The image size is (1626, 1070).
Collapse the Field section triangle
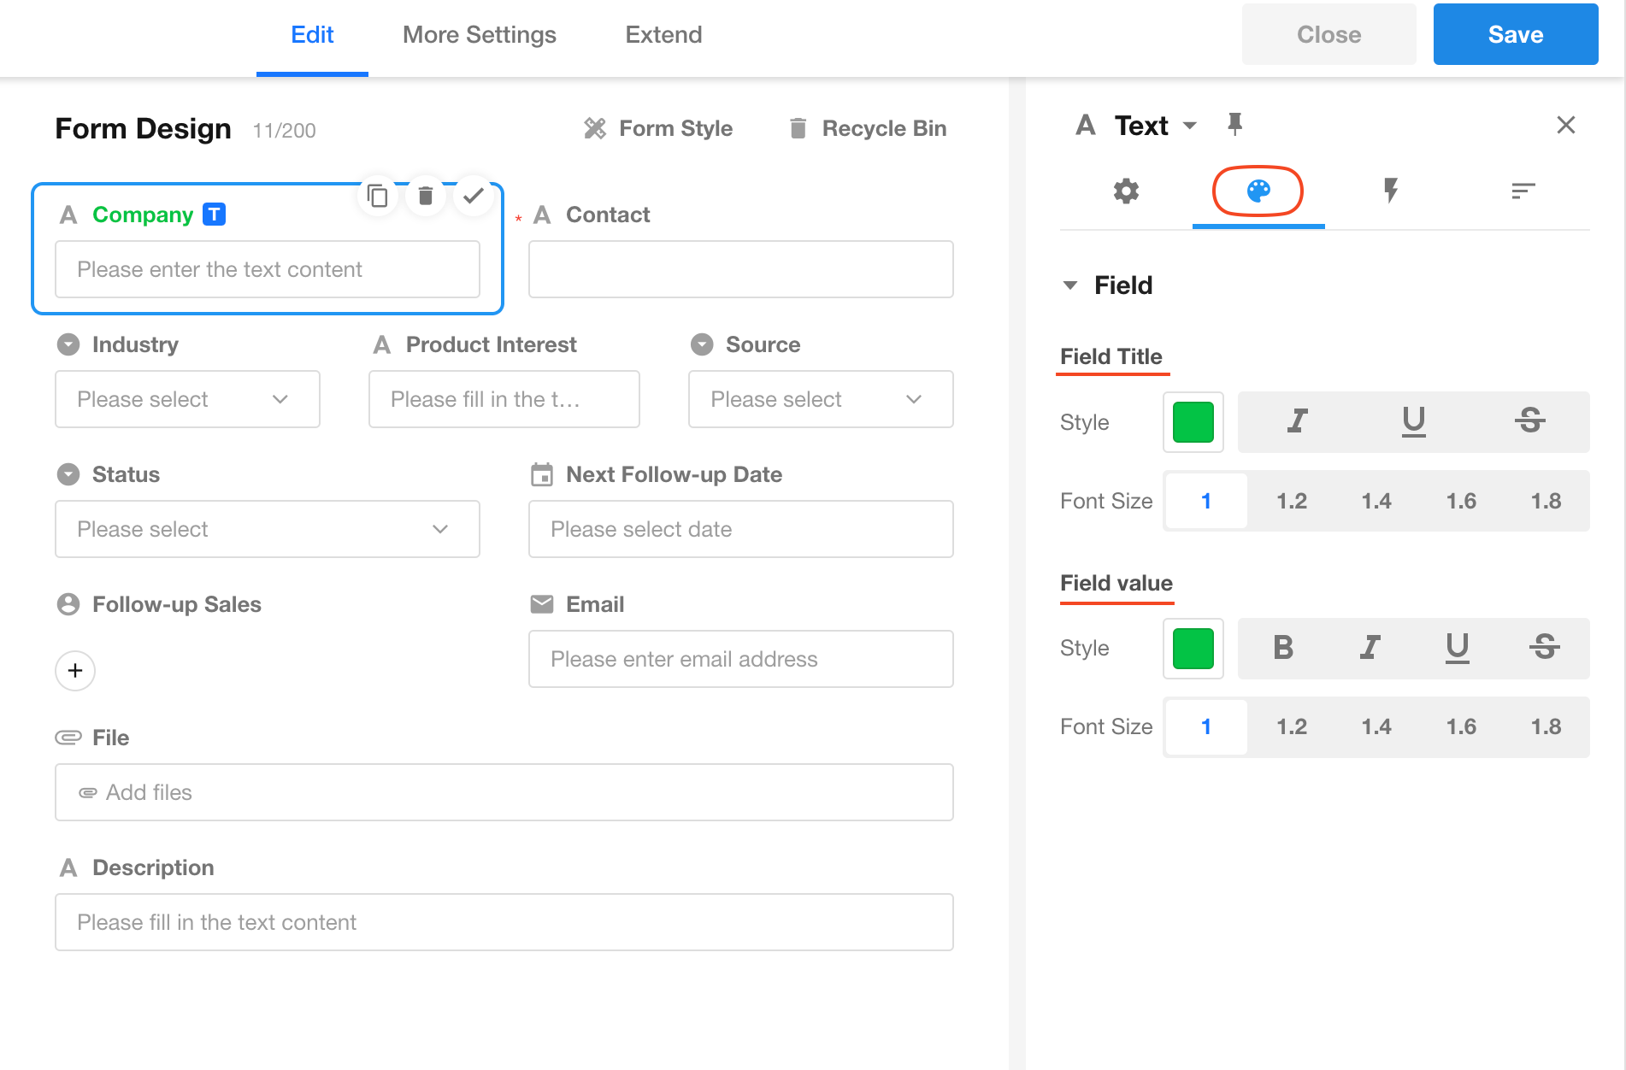point(1070,285)
